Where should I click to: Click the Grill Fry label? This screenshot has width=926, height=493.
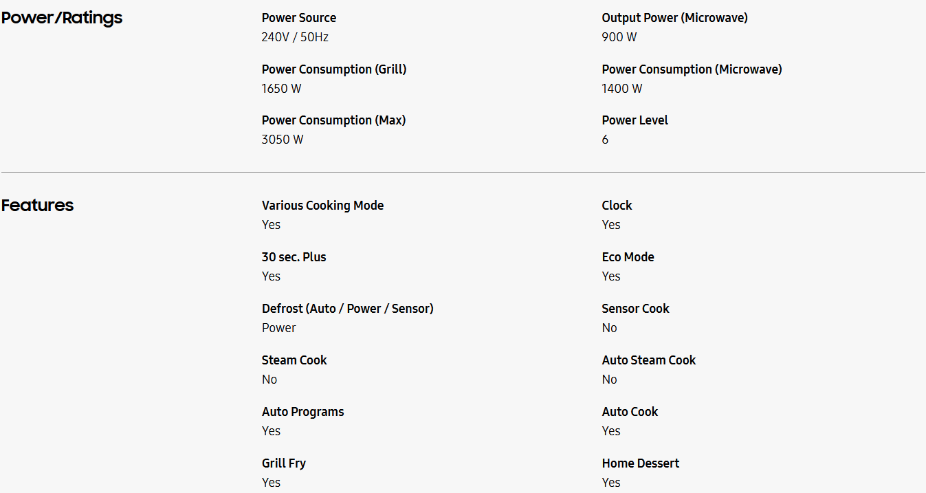283,463
